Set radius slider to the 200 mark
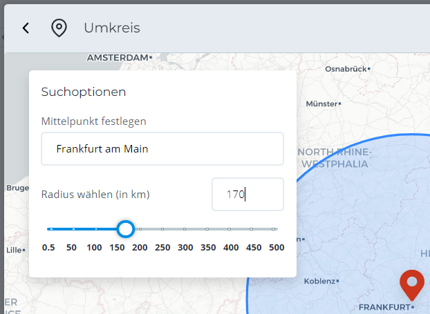The width and height of the screenshot is (430, 314). [x=140, y=229]
